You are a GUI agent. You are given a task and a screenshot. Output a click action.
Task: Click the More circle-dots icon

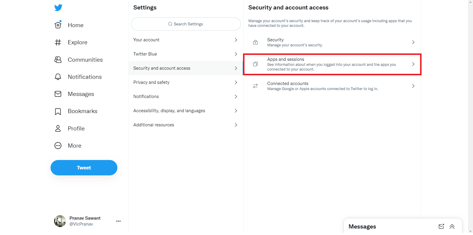(x=58, y=146)
